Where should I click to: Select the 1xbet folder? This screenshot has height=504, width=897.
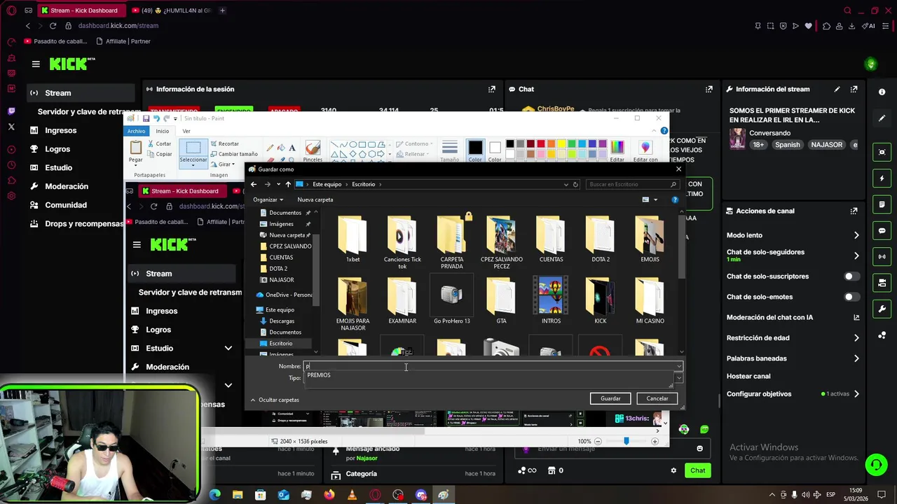352,239
